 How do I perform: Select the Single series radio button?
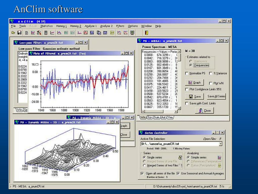pyautogui.click(x=144, y=157)
